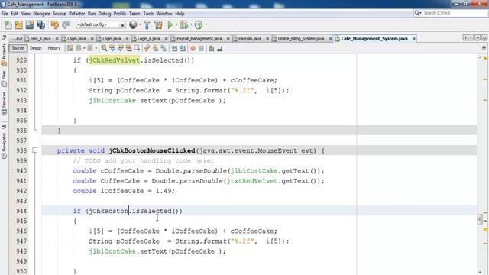Switch editor to Source view
489x275 pixels.
pos(18,48)
